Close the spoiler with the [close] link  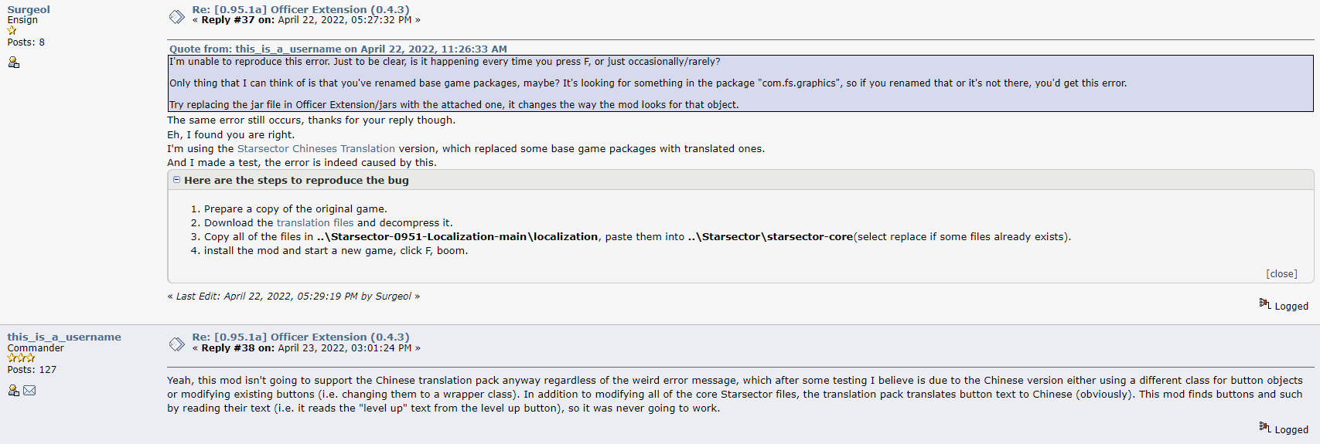[x=1281, y=274]
